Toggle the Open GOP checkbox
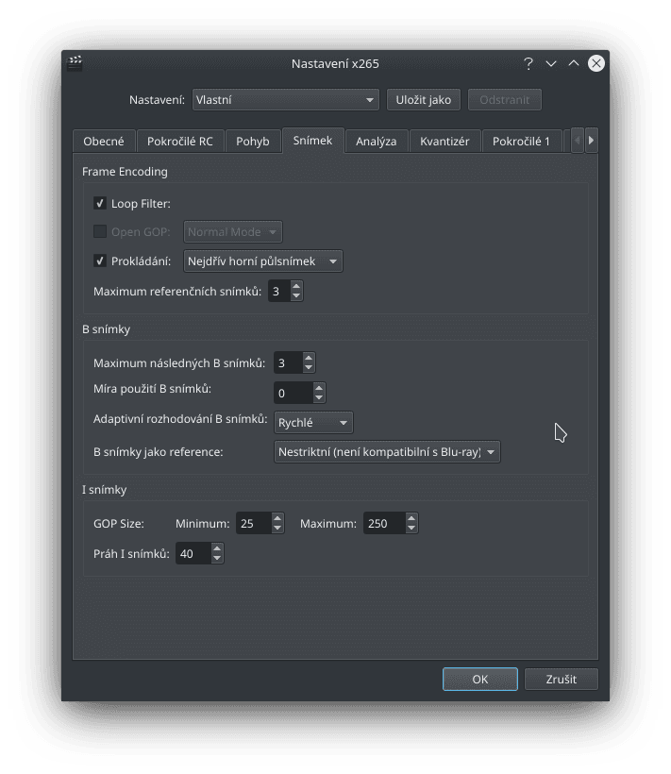The height and width of the screenshot is (774, 671). [99, 232]
